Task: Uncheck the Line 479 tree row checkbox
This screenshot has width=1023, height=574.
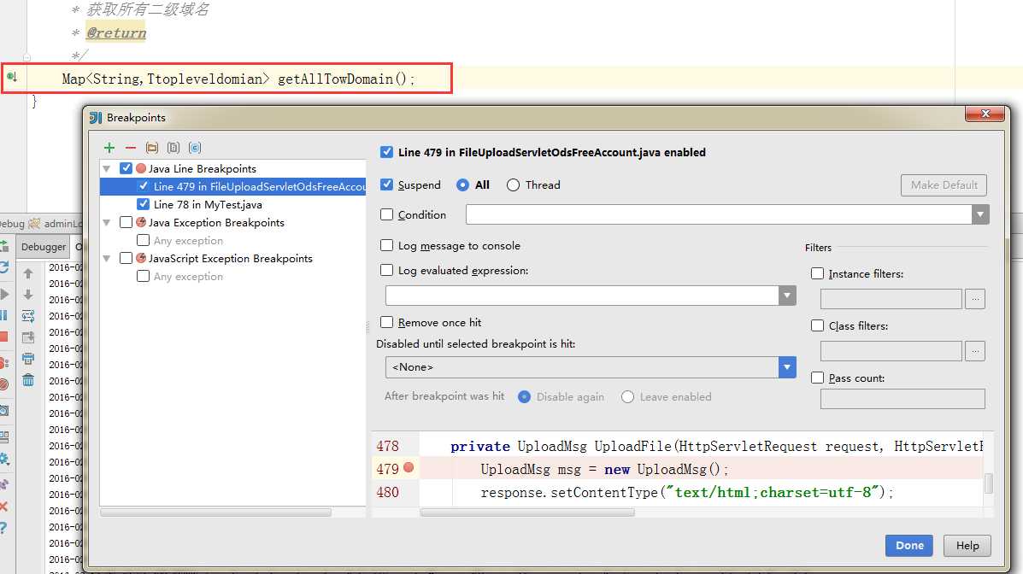Action: (144, 186)
